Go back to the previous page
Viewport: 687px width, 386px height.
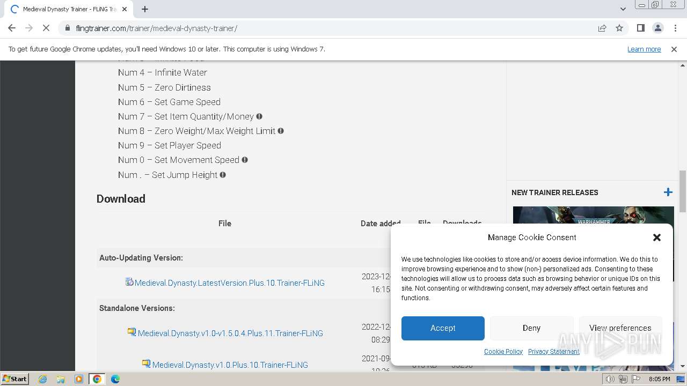coord(12,28)
